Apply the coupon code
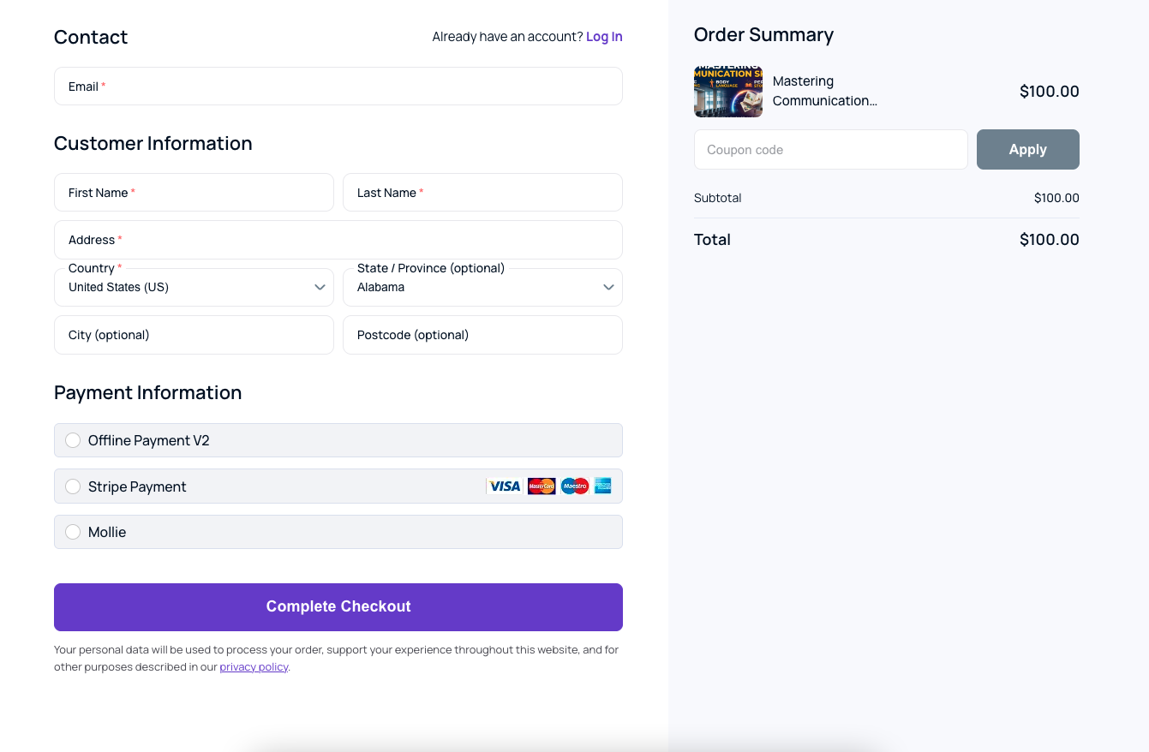Viewport: 1149px width, 752px height. click(1028, 149)
